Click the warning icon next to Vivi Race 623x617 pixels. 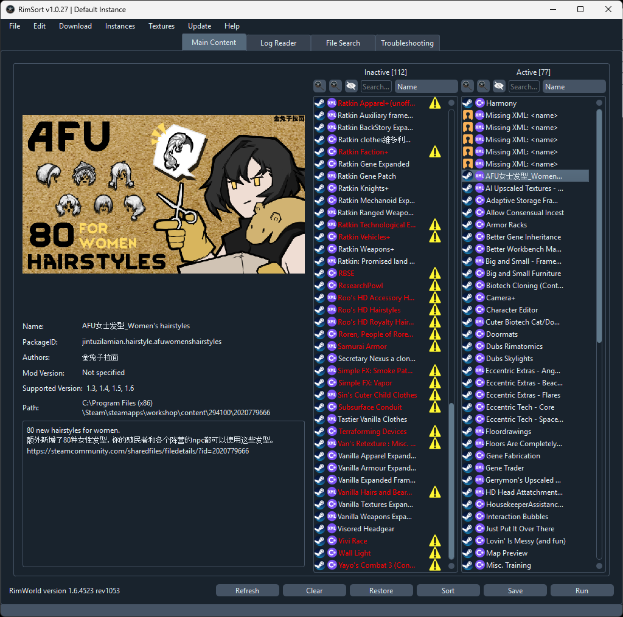[x=435, y=541]
